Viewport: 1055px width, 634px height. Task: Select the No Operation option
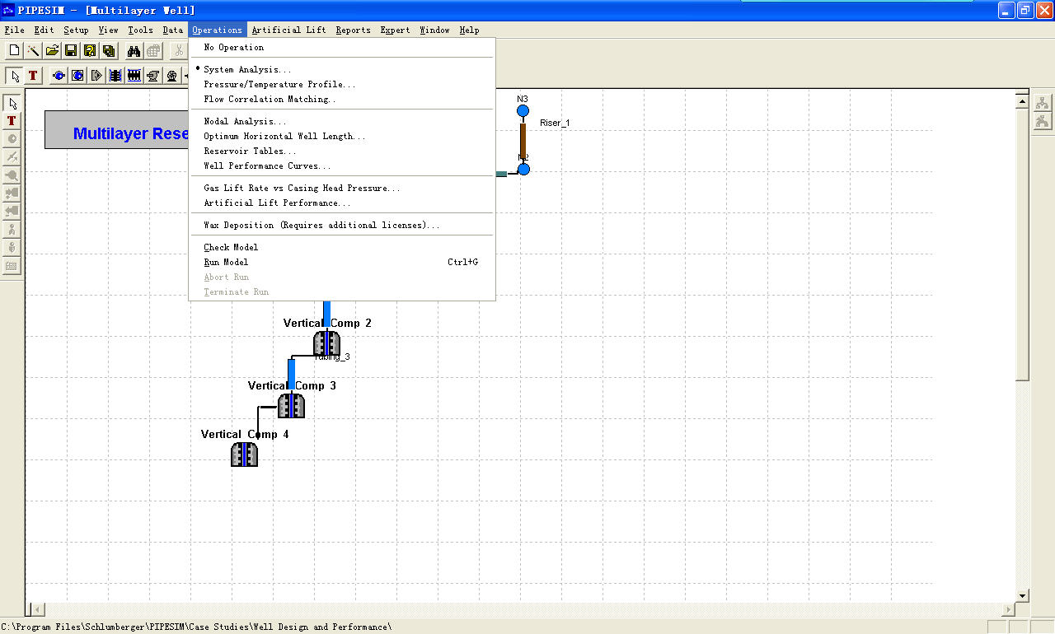click(342, 48)
